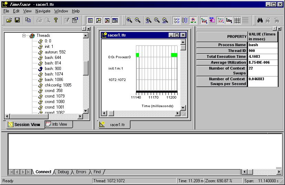Click the Zoom Out magnifier icon

(138, 20)
